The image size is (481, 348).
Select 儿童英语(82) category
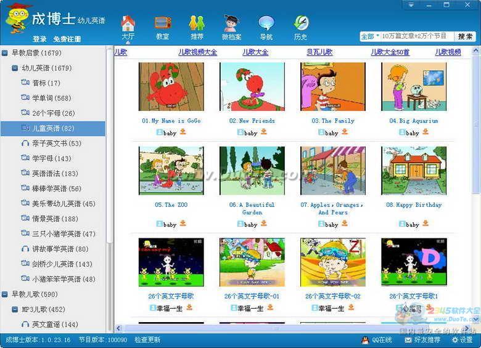point(53,128)
